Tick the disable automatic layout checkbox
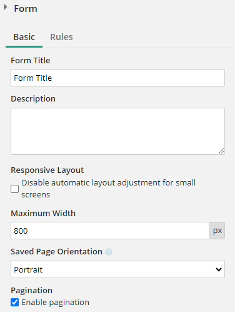This screenshot has width=235, height=312. [x=14, y=189]
